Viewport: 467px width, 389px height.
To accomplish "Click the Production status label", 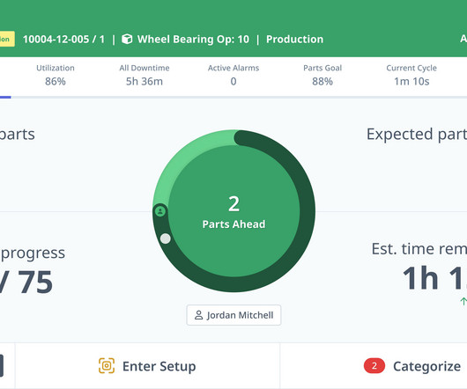I will [294, 40].
